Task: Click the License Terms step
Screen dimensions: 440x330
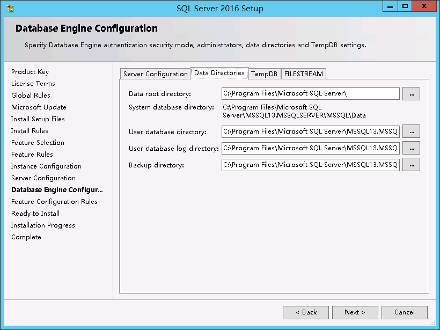Action: pyautogui.click(x=33, y=84)
